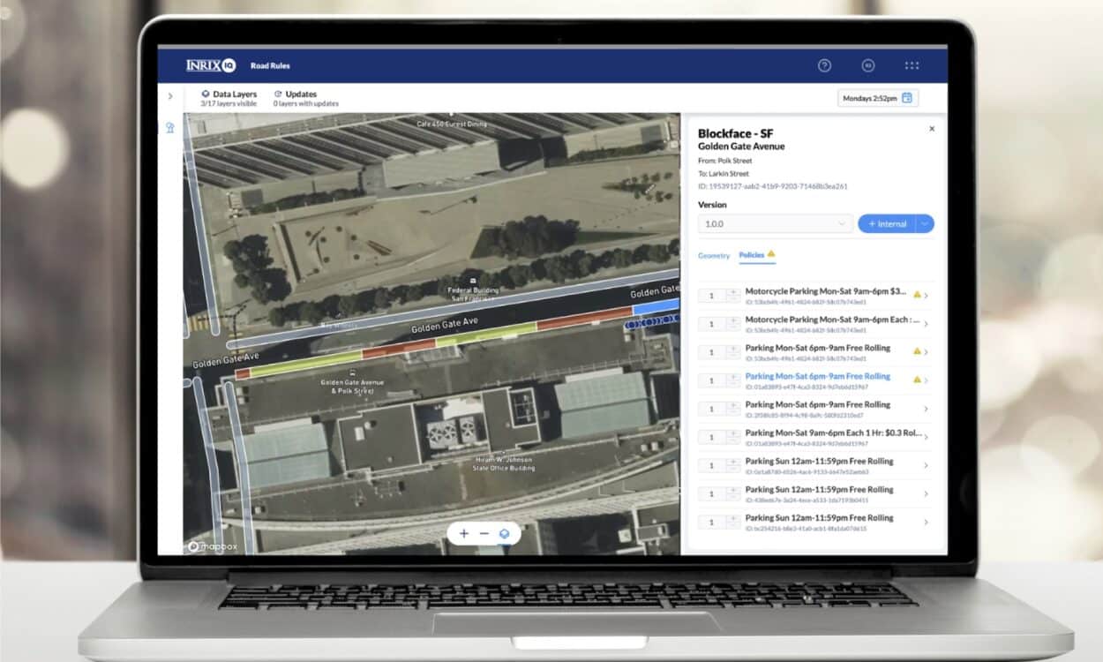Open the Data Layers panel
Viewport: 1103px width, 662px height.
[229, 98]
